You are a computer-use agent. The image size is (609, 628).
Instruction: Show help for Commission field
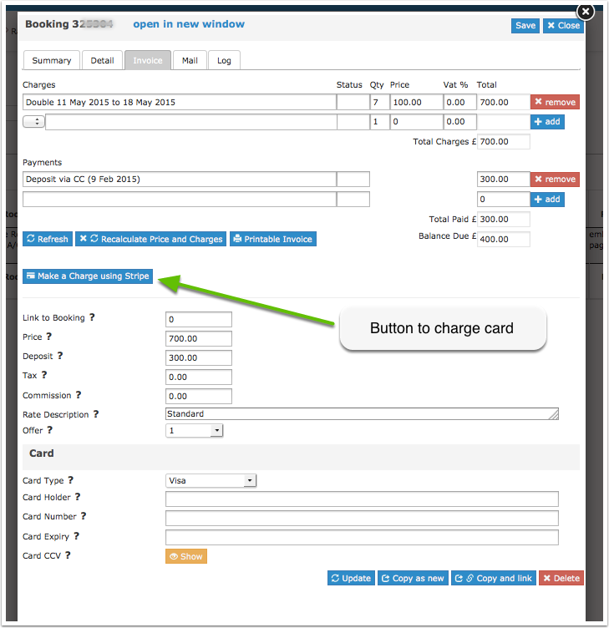[79, 395]
